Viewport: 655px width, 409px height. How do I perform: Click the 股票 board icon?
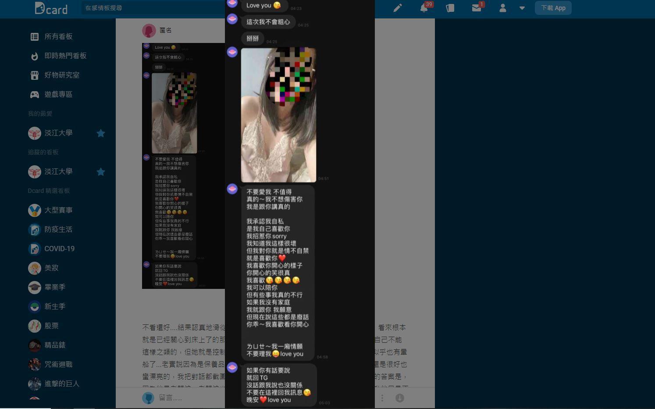point(35,326)
